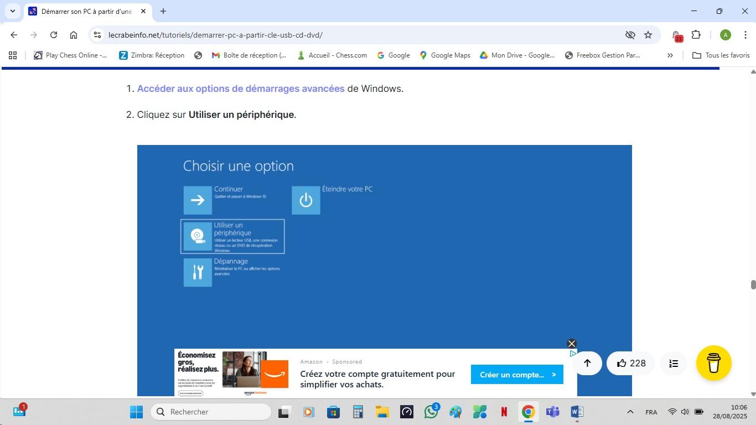
Task: Expand hidden bookmarks with the chevron
Action: pos(670,55)
